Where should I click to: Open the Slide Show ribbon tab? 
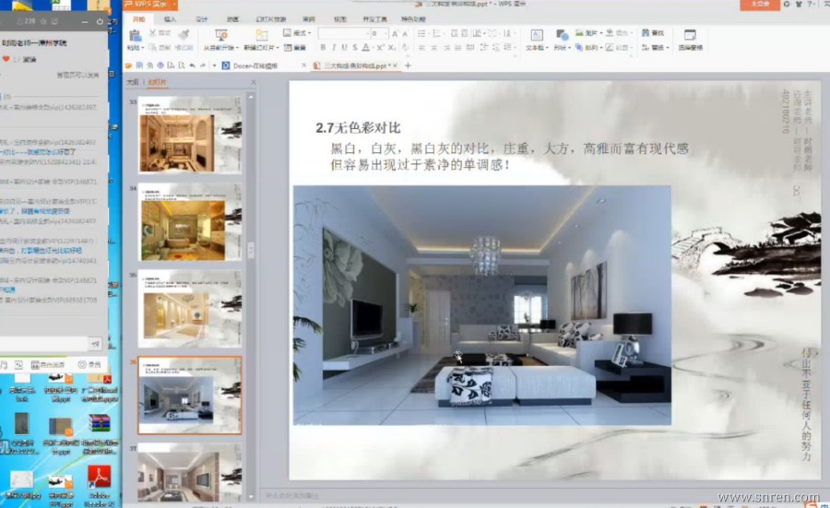coord(271,19)
